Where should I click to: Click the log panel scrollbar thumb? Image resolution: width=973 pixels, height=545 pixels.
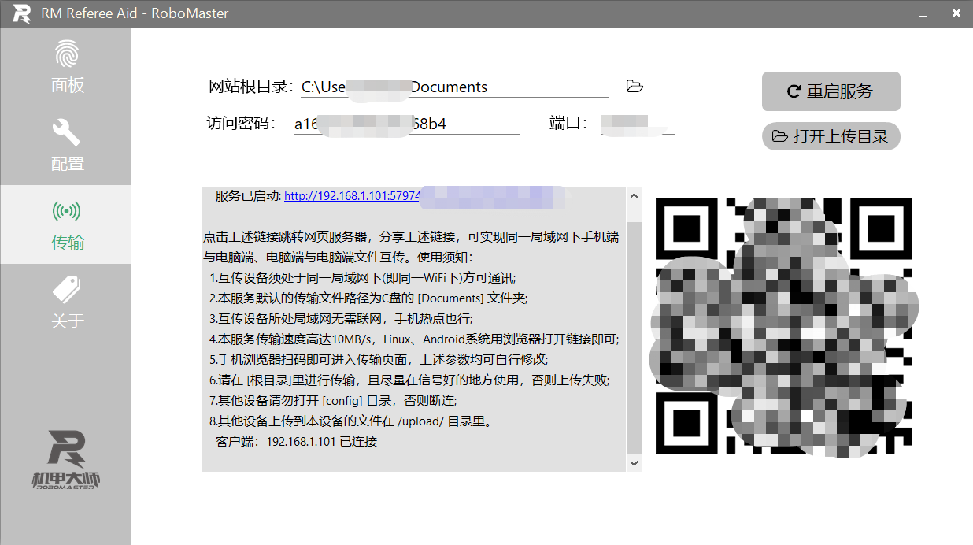click(x=634, y=338)
